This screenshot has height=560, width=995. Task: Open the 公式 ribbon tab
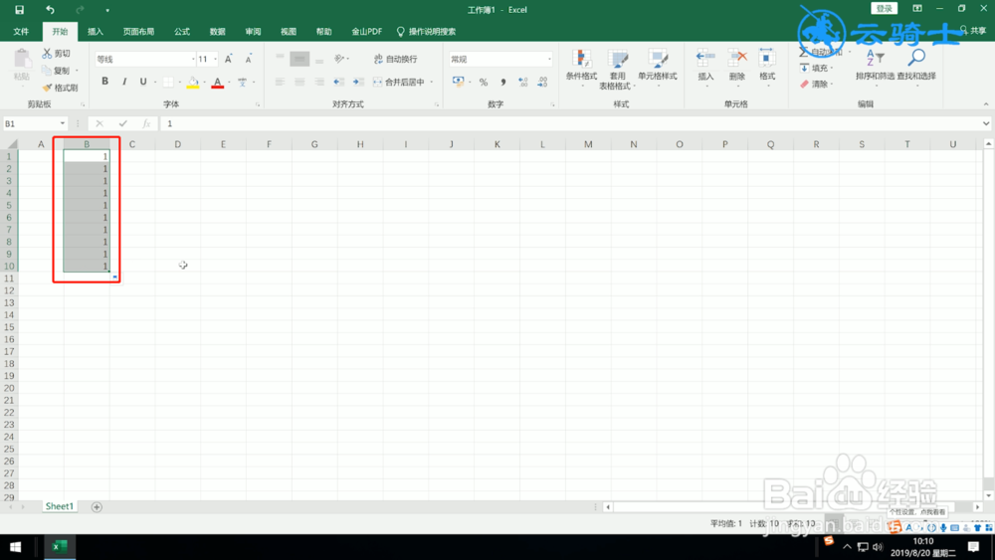click(182, 31)
